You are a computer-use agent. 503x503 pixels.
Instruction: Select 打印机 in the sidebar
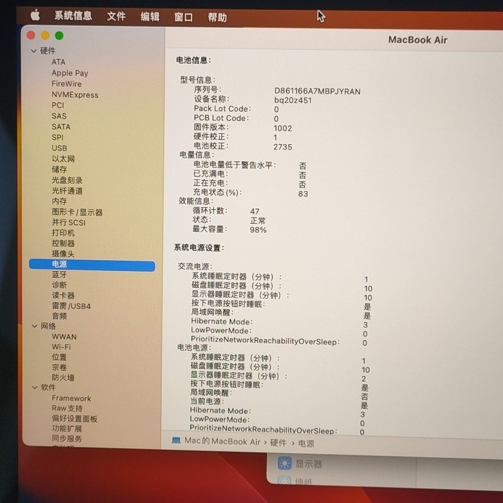point(63,232)
